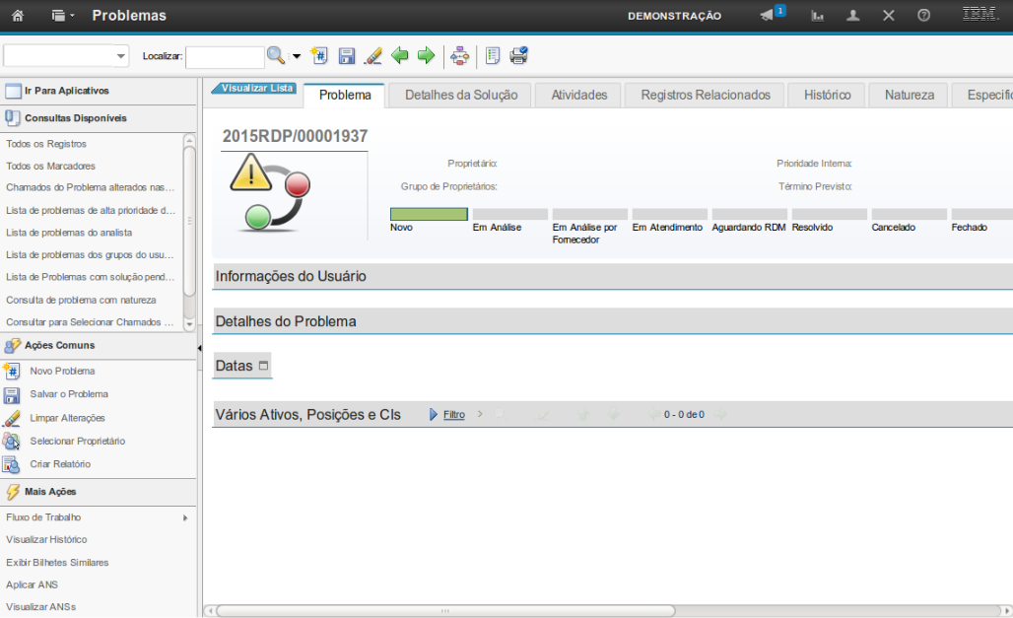Click the home icon in header
The height and width of the screenshot is (618, 1013).
click(18, 16)
